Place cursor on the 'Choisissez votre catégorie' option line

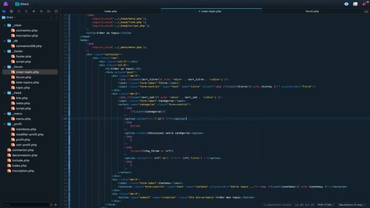[164, 133]
